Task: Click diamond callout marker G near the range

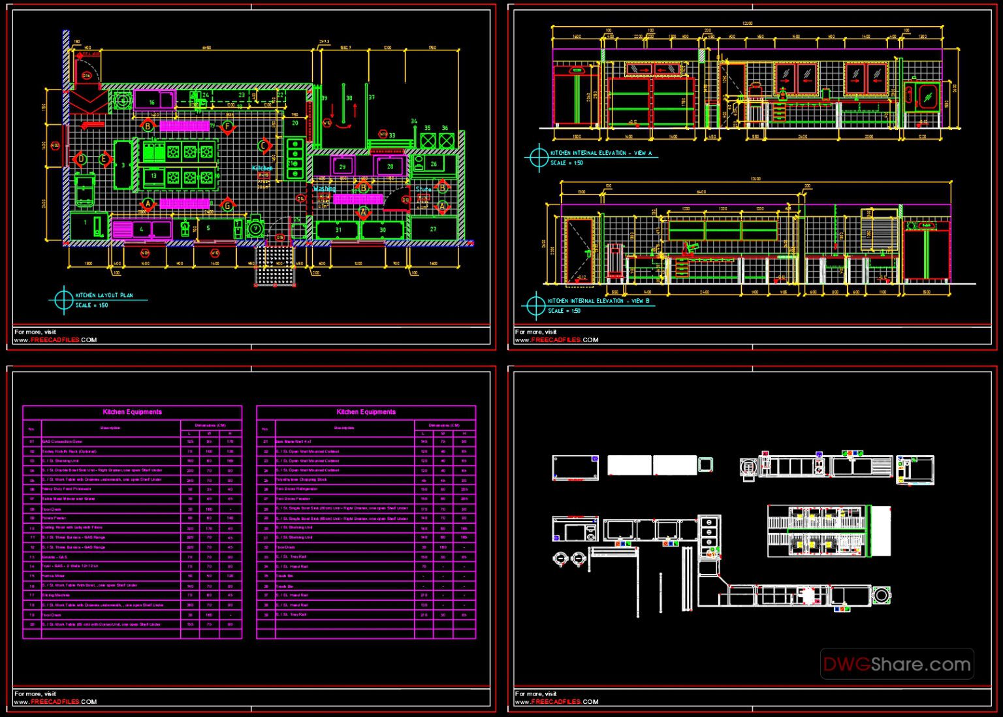Action: 227,204
